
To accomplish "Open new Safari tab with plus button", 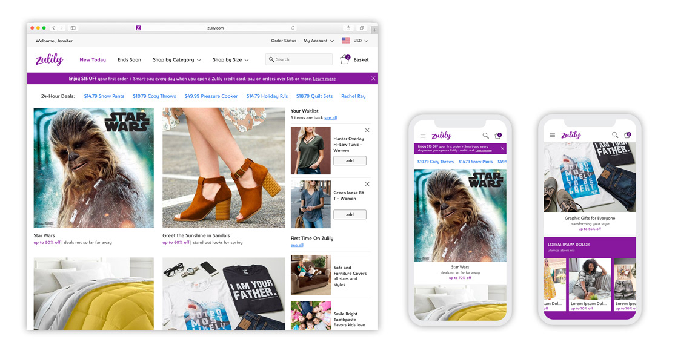I will (x=374, y=30).
